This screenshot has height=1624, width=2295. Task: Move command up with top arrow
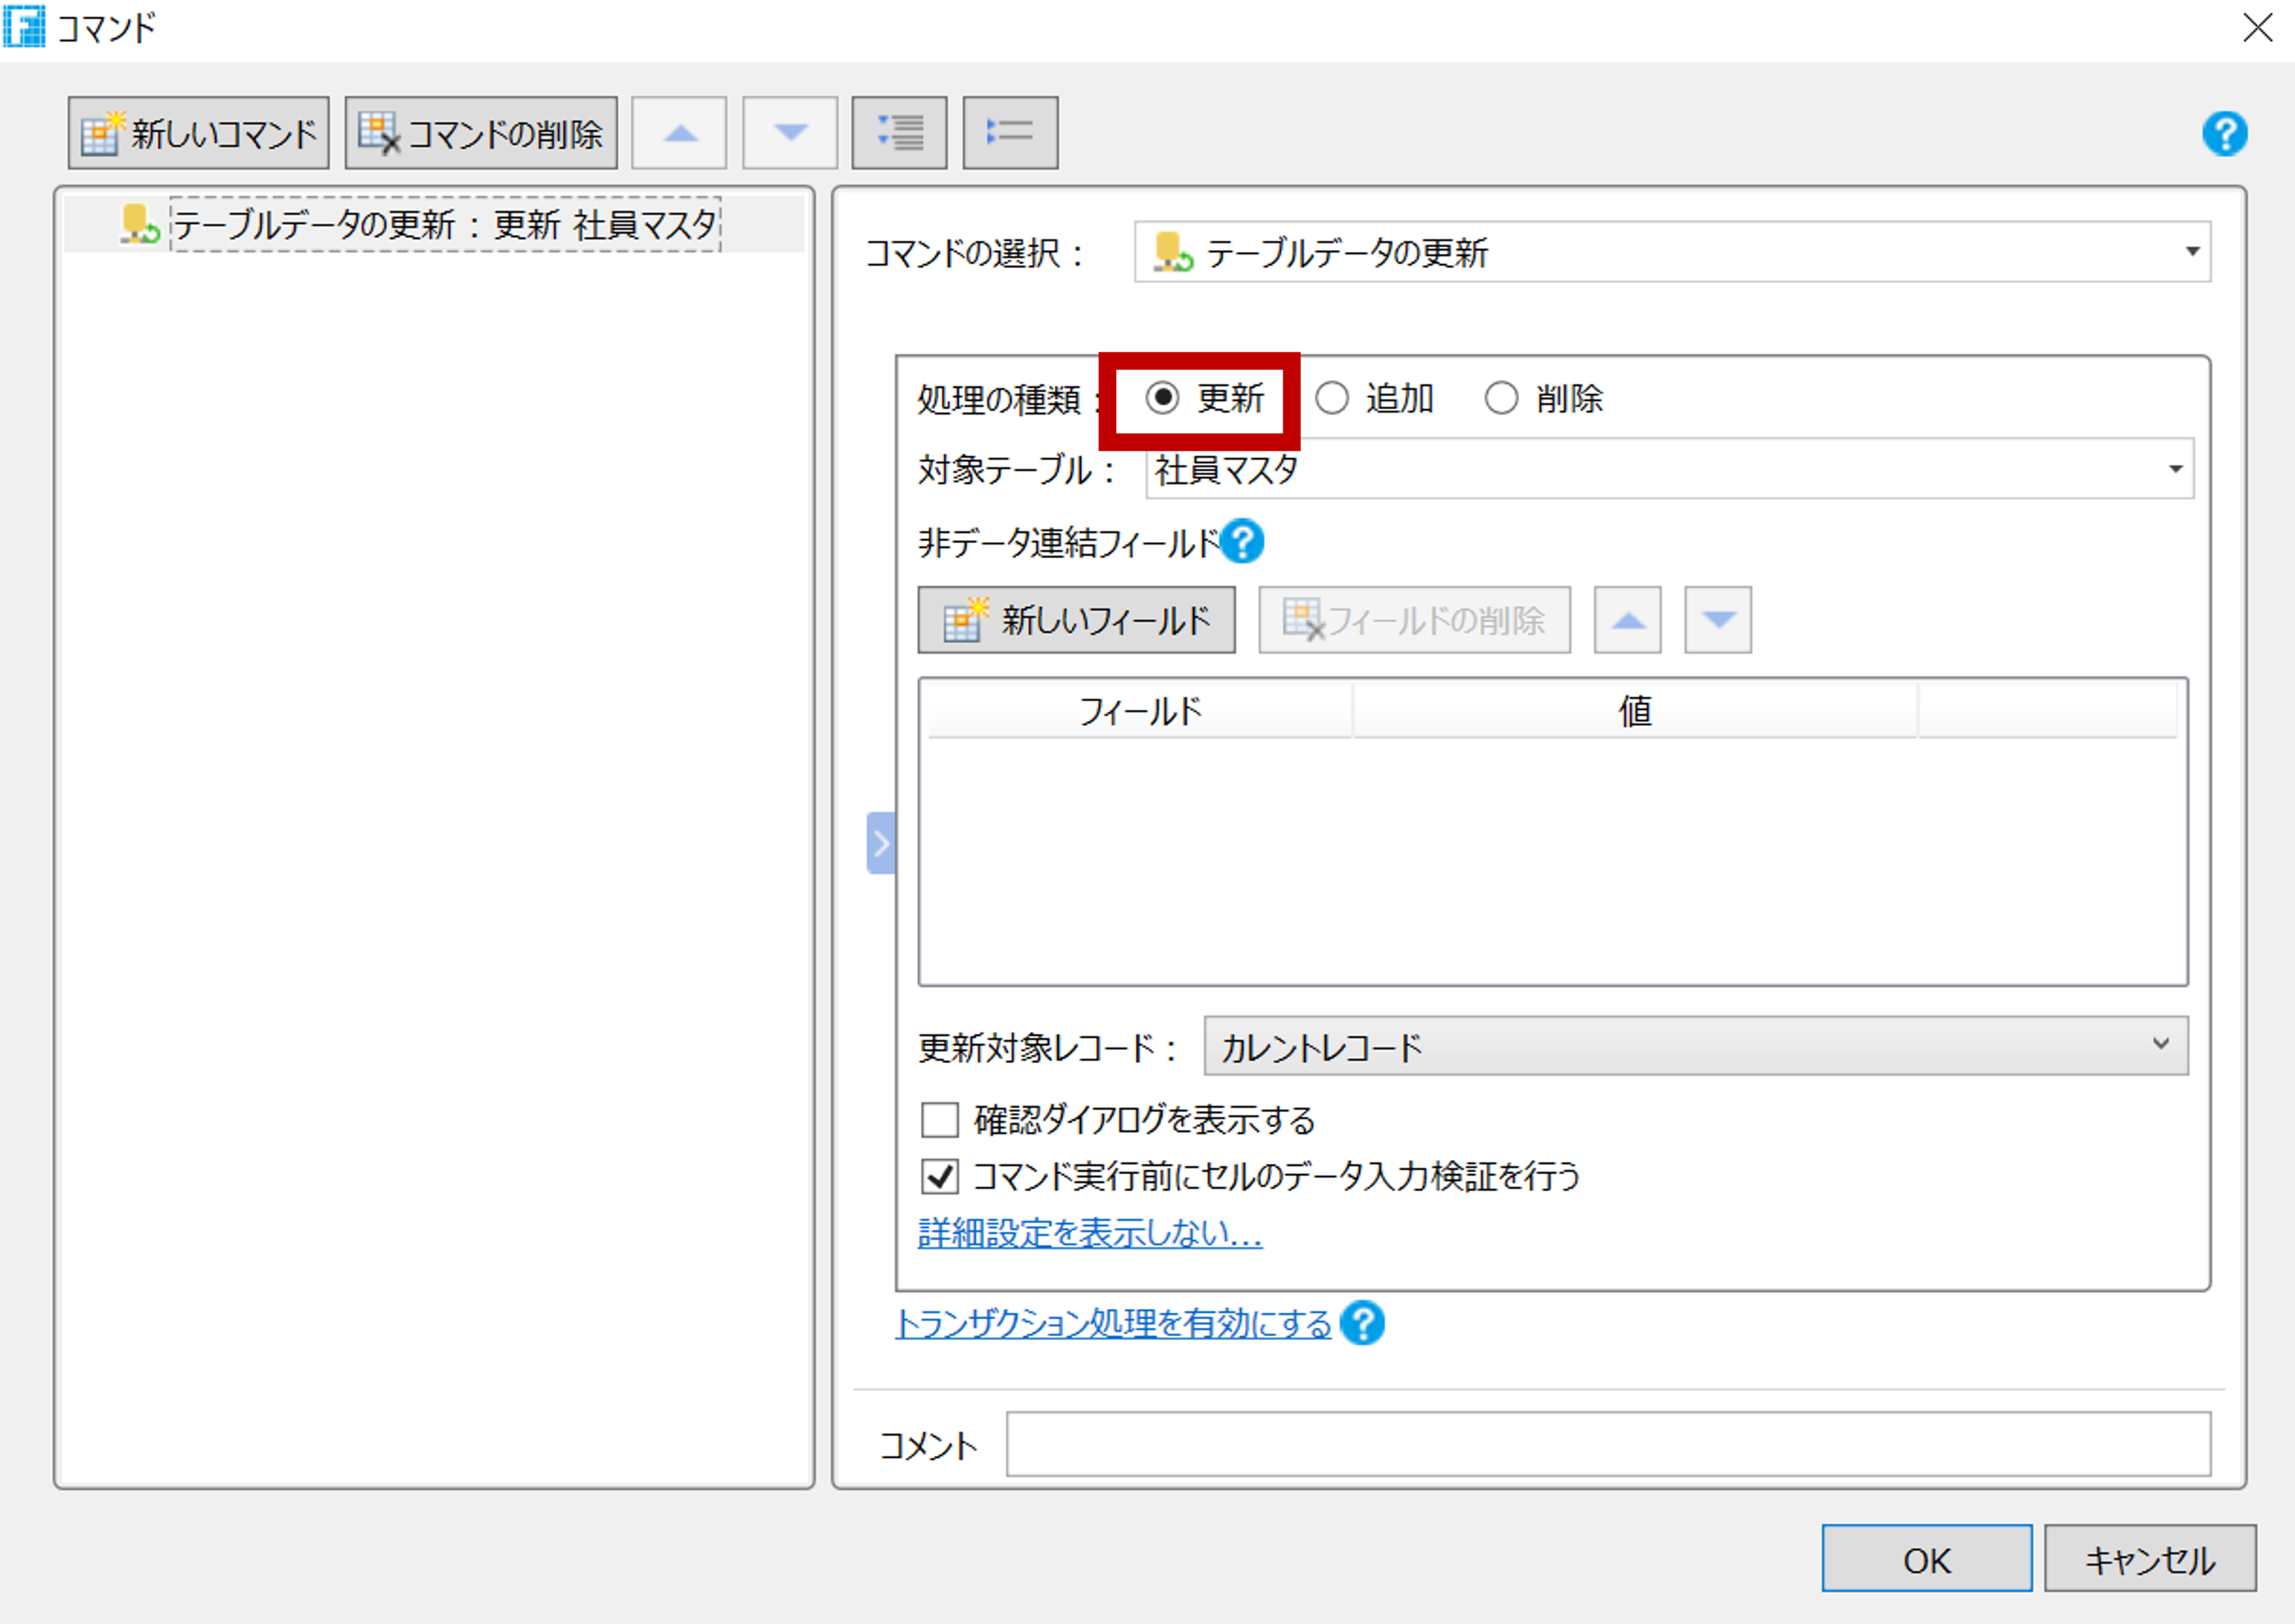(680, 133)
